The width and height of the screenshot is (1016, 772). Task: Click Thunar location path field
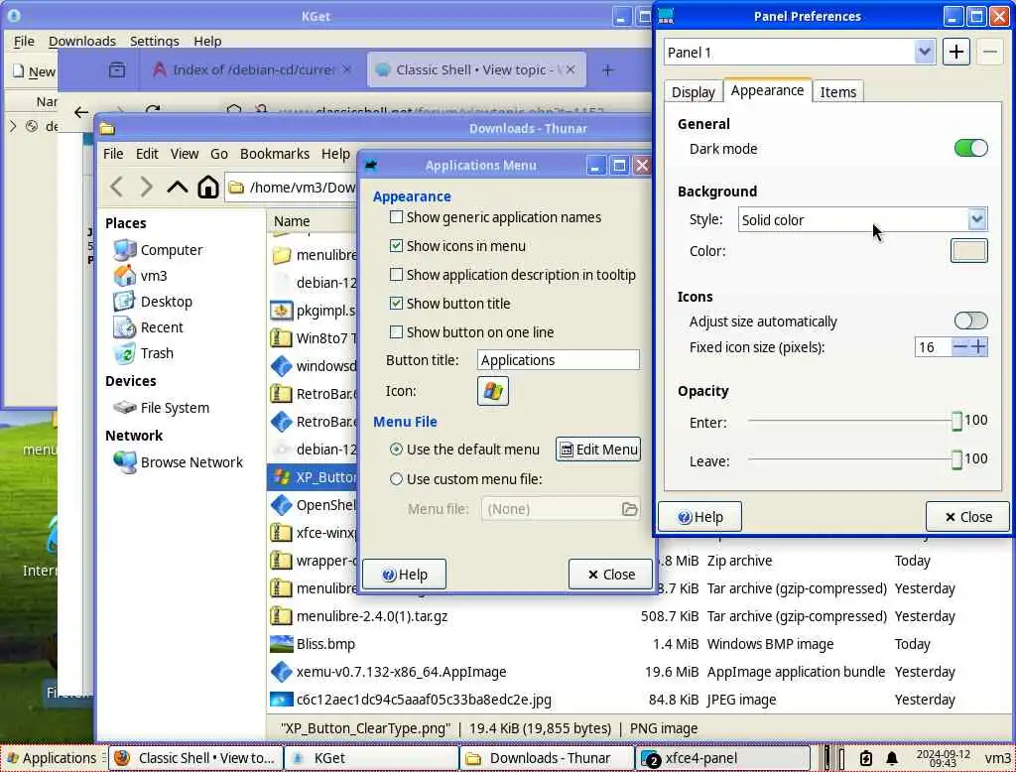[x=292, y=188]
